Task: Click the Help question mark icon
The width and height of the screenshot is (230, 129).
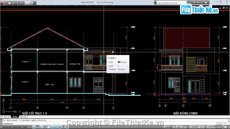Action: tap(206, 3)
